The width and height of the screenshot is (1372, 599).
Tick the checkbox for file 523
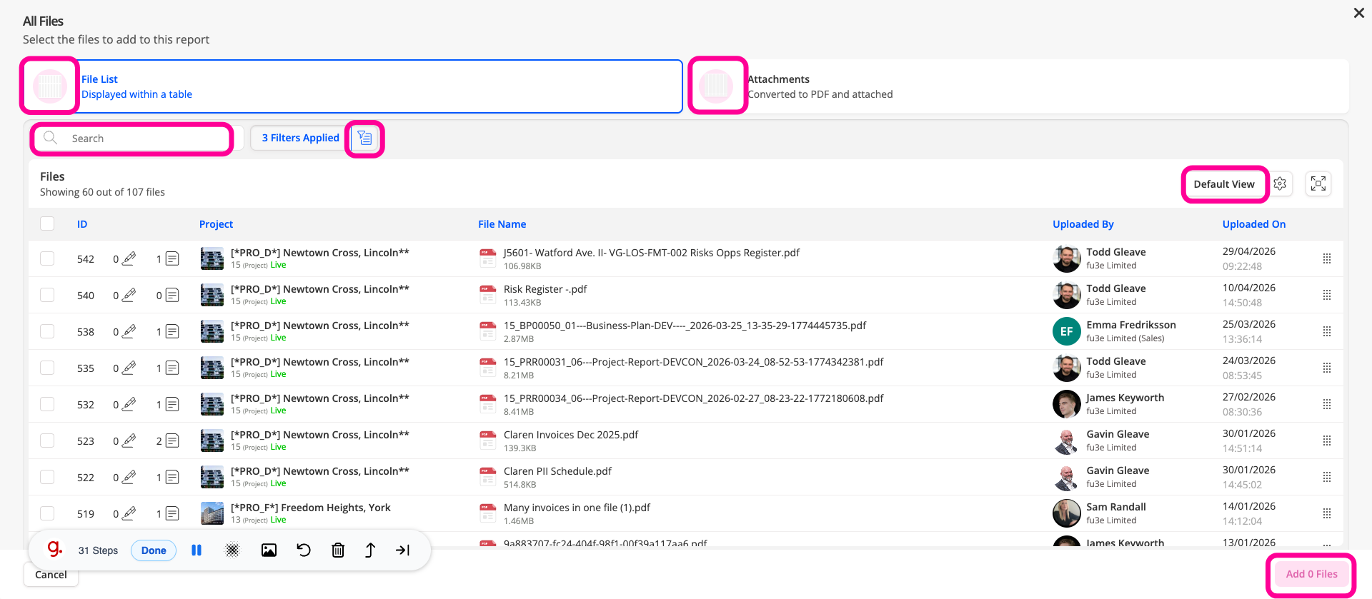pos(47,441)
